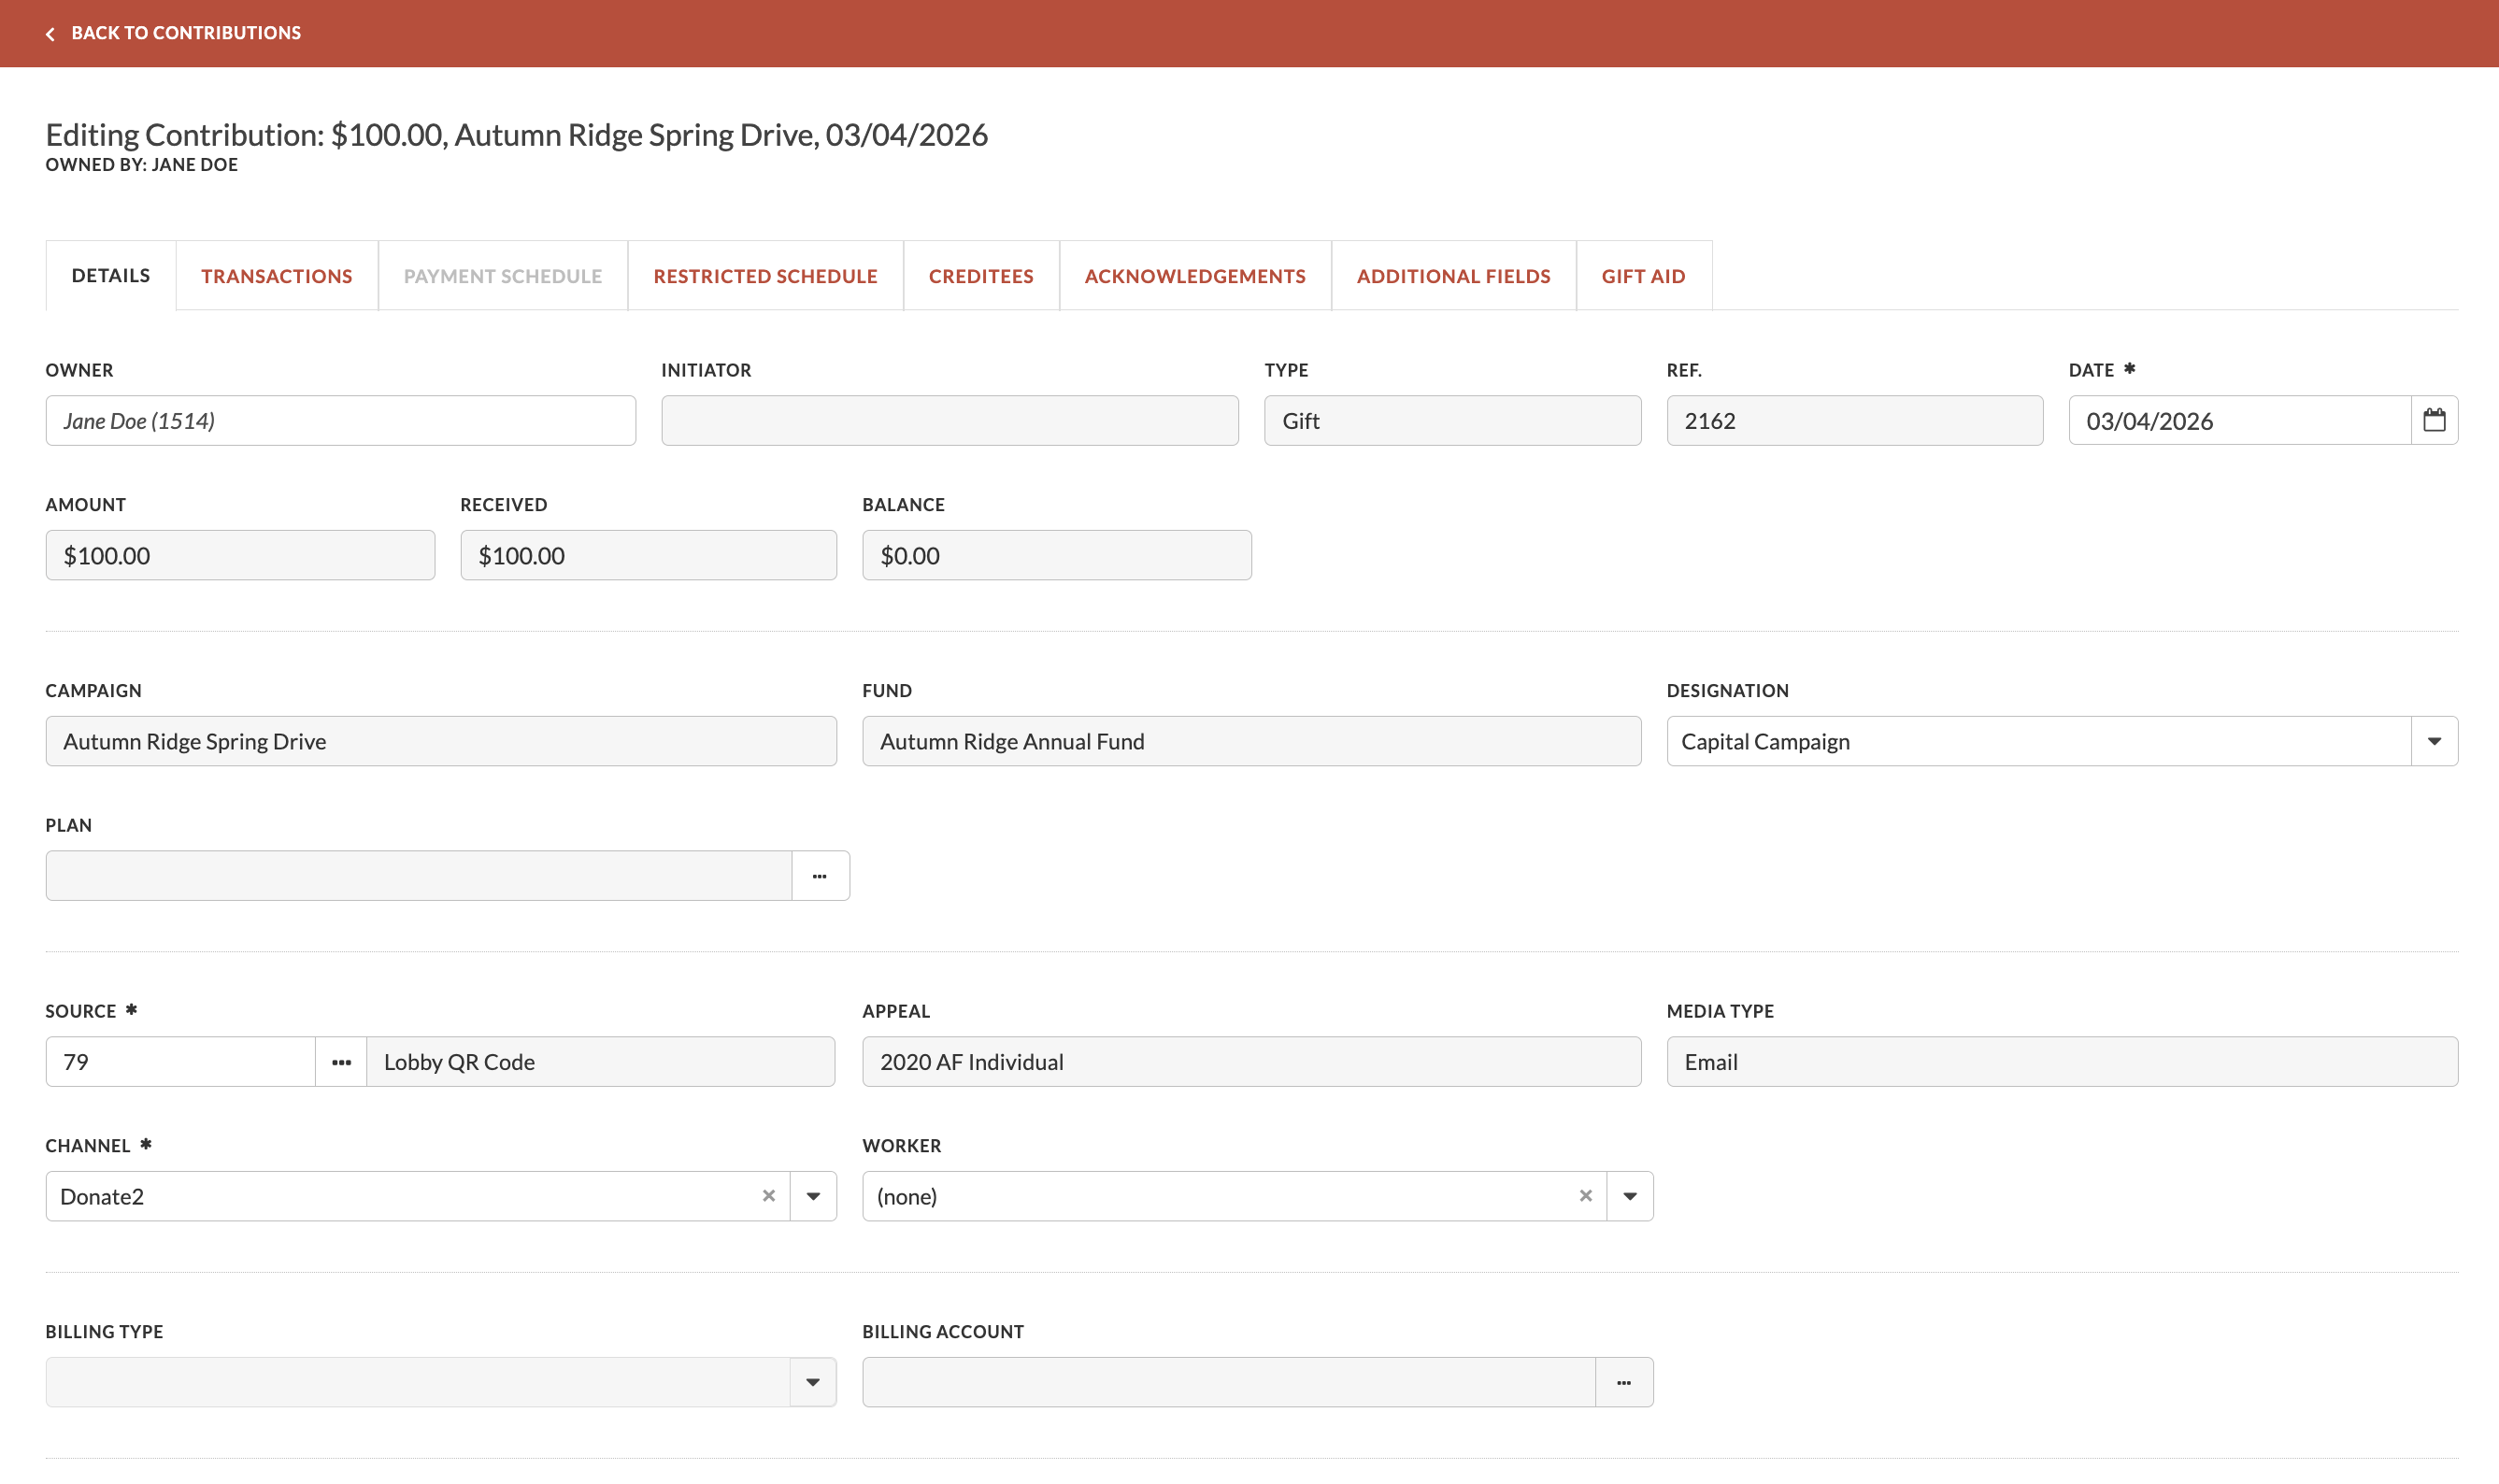2499x1484 pixels.
Task: Click the BILLING ACCOUNT field label
Action: [943, 1332]
